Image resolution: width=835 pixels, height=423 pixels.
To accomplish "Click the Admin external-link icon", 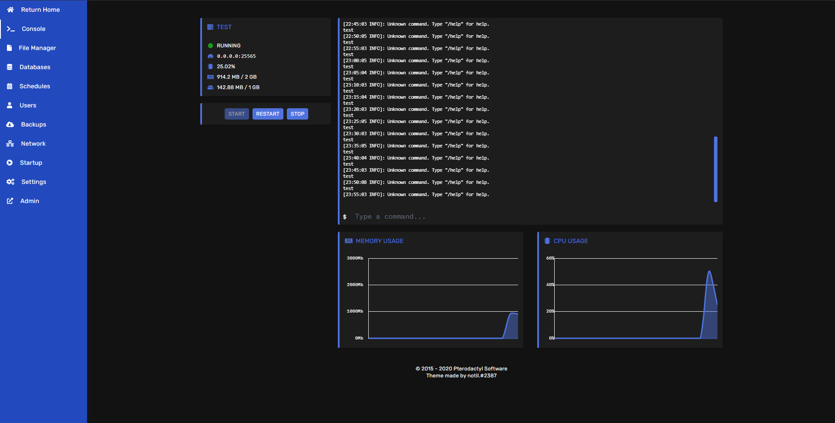I will 10,201.
